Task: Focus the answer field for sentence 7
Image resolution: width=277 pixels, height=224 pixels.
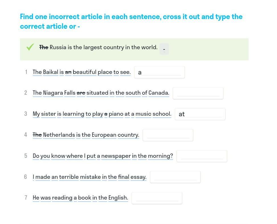Action: (x=157, y=198)
